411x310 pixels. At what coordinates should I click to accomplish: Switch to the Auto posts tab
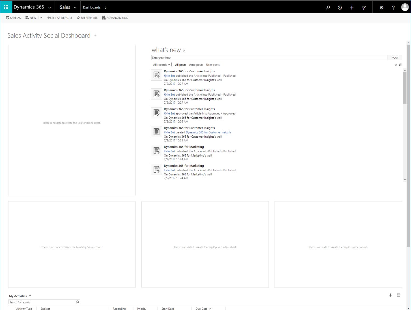point(196,65)
